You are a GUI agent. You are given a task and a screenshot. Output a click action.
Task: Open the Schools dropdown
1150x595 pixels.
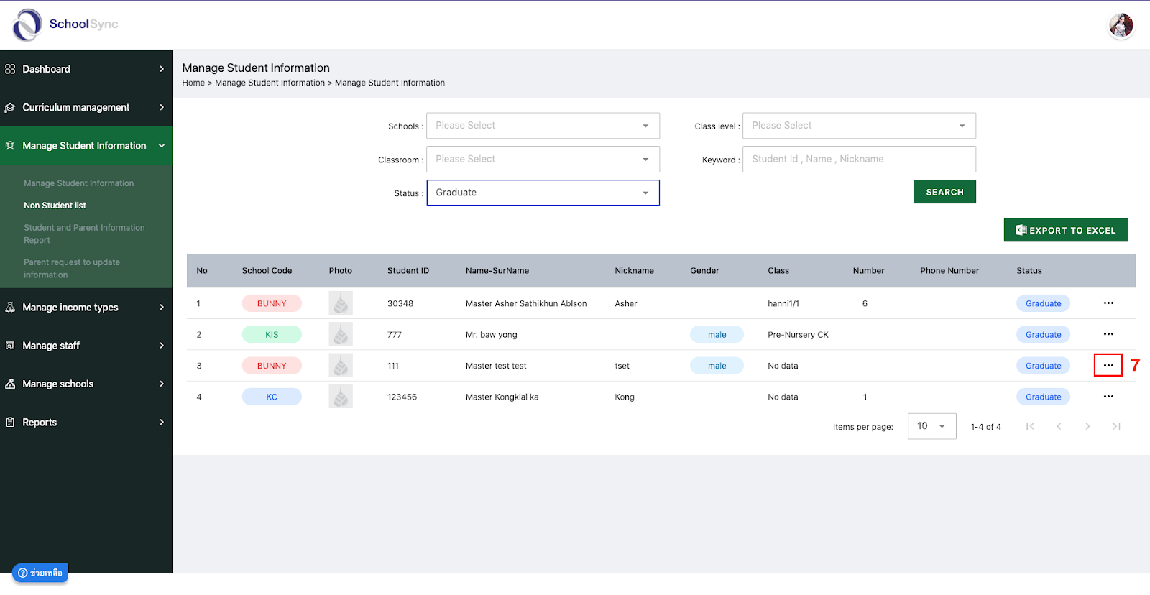pyautogui.click(x=543, y=126)
